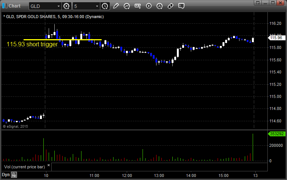Click the 115.96 current price marker
287x180 pixels.
[x=276, y=37]
